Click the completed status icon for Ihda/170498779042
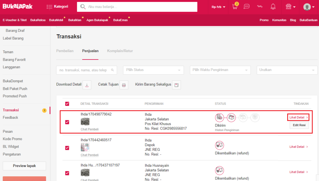The image size is (319, 181). tap(255, 117)
